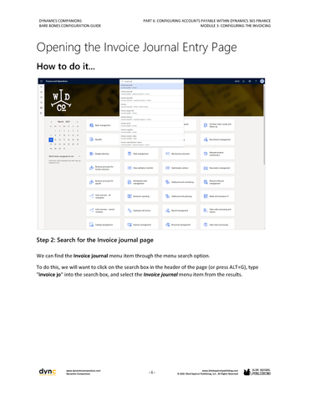Click the hamburger menu in the header

tap(41, 81)
